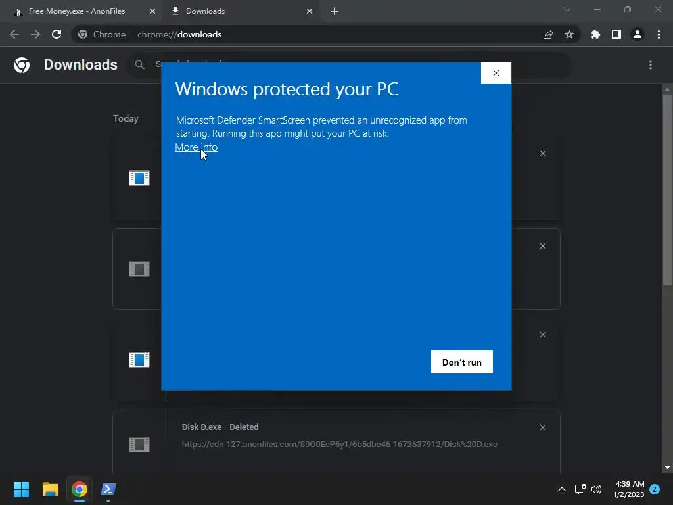Click the second download's greyed file icon
The width and height of the screenshot is (673, 505).
[x=139, y=269]
